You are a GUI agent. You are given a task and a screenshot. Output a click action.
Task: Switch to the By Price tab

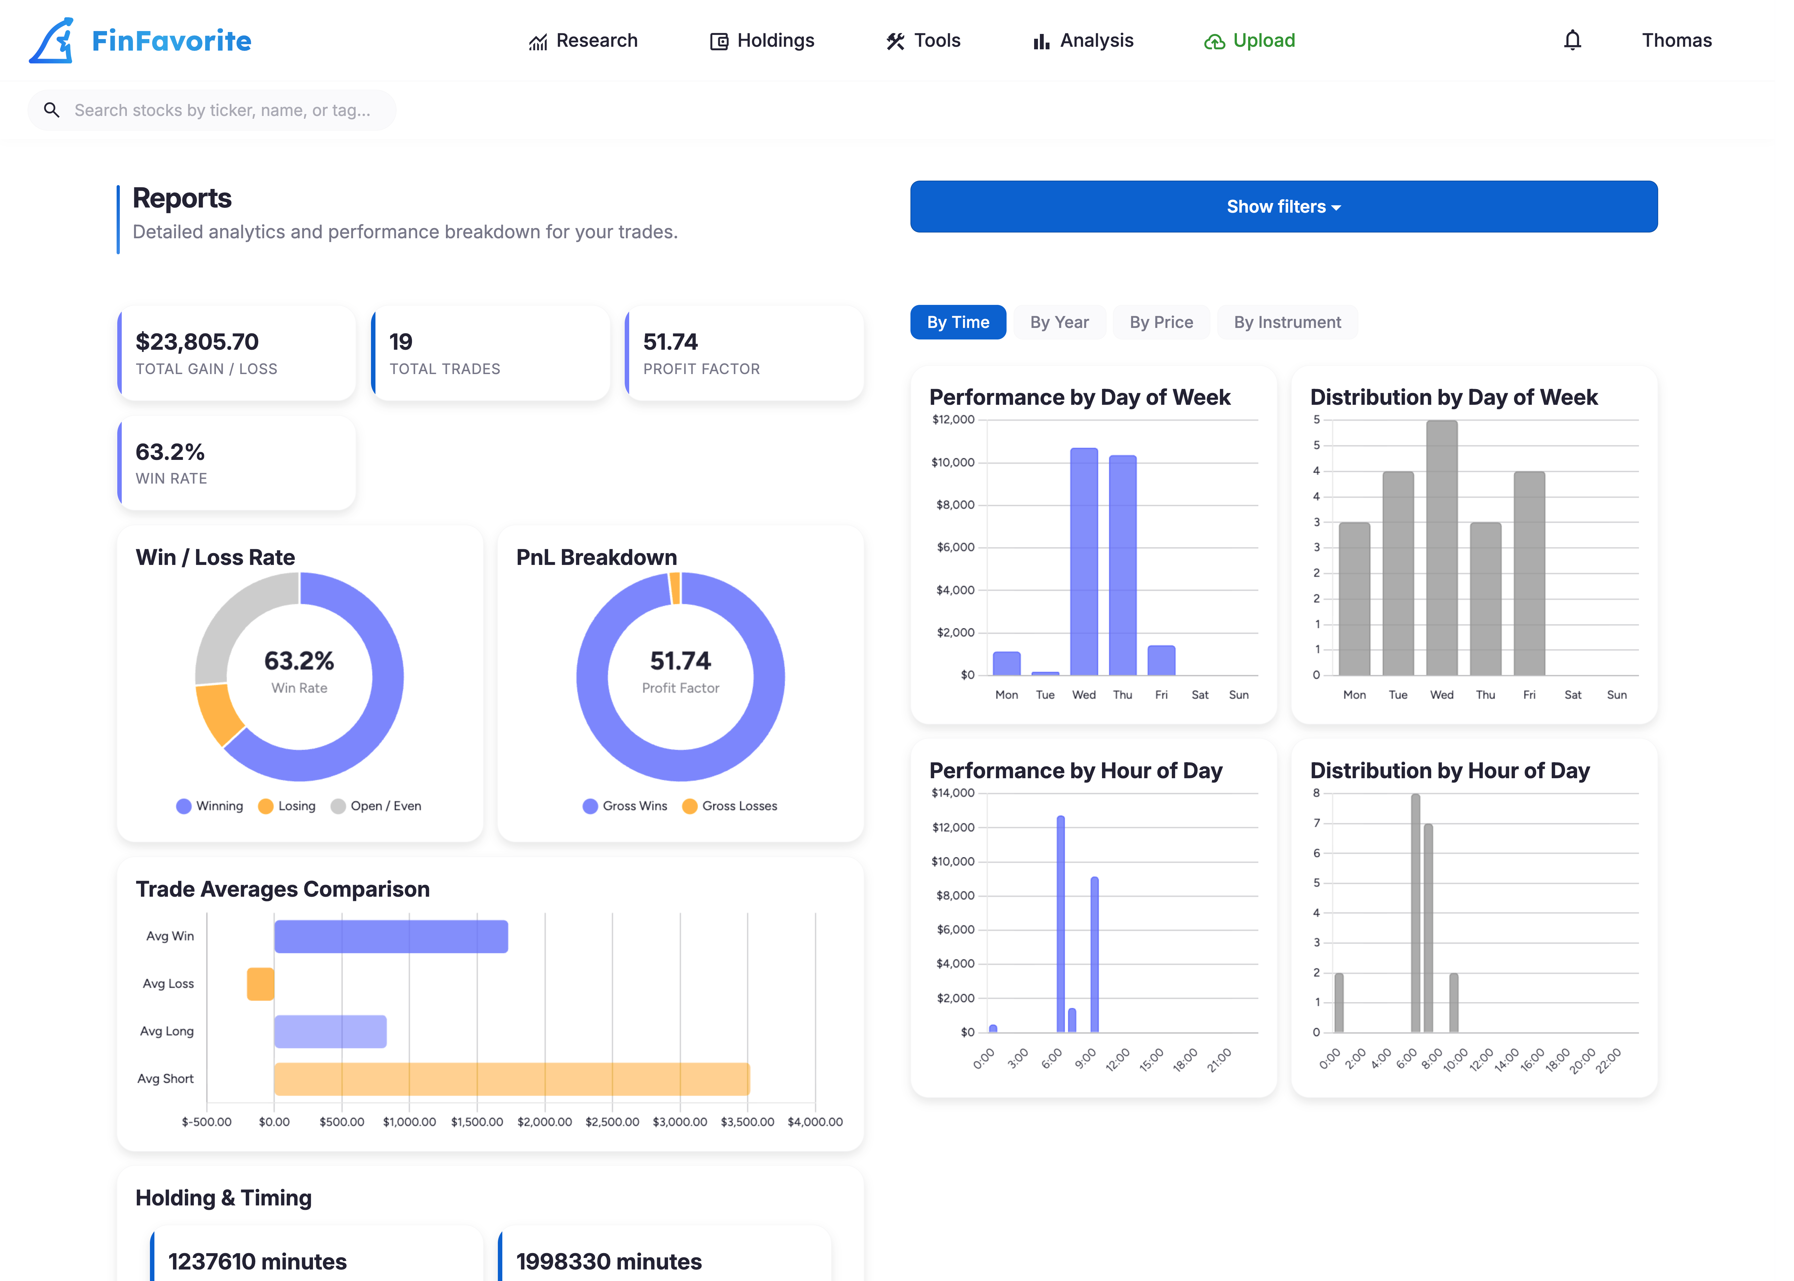[1161, 322]
